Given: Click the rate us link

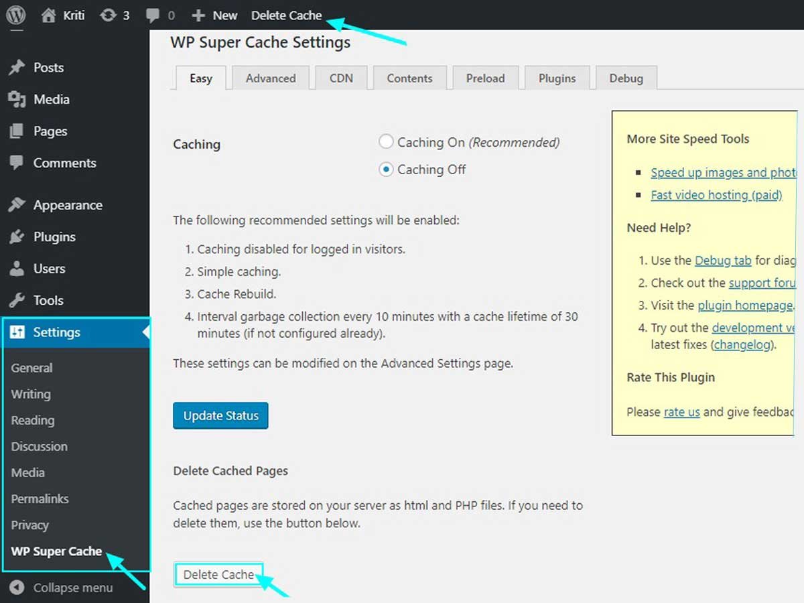Looking at the screenshot, I should click(x=681, y=412).
